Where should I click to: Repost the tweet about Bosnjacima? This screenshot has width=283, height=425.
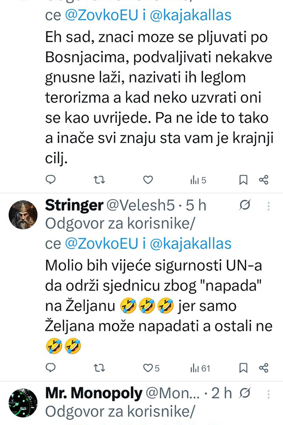(x=100, y=179)
